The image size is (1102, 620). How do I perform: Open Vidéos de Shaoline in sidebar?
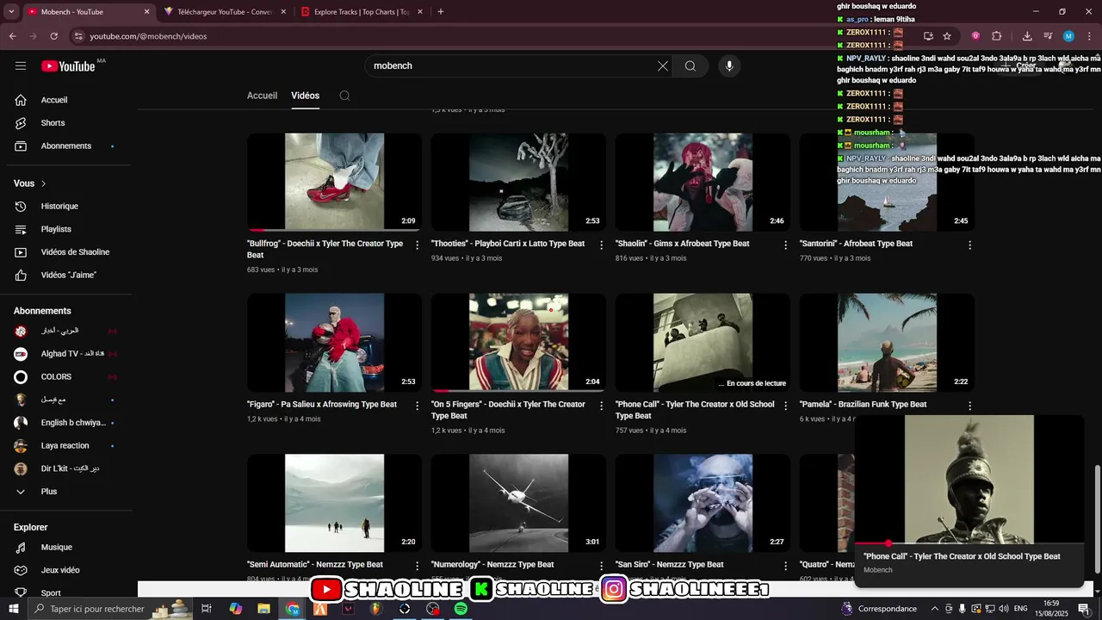coord(66,252)
